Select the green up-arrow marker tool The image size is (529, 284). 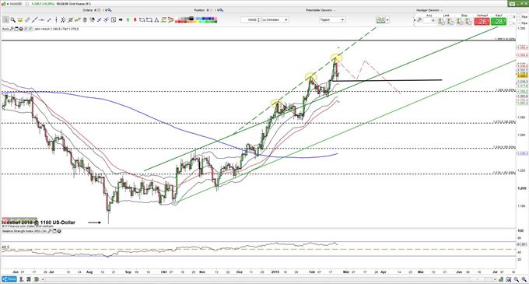point(128,20)
